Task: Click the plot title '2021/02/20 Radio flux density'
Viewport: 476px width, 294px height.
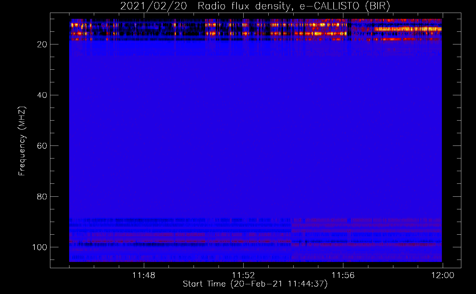Action: (x=255, y=6)
